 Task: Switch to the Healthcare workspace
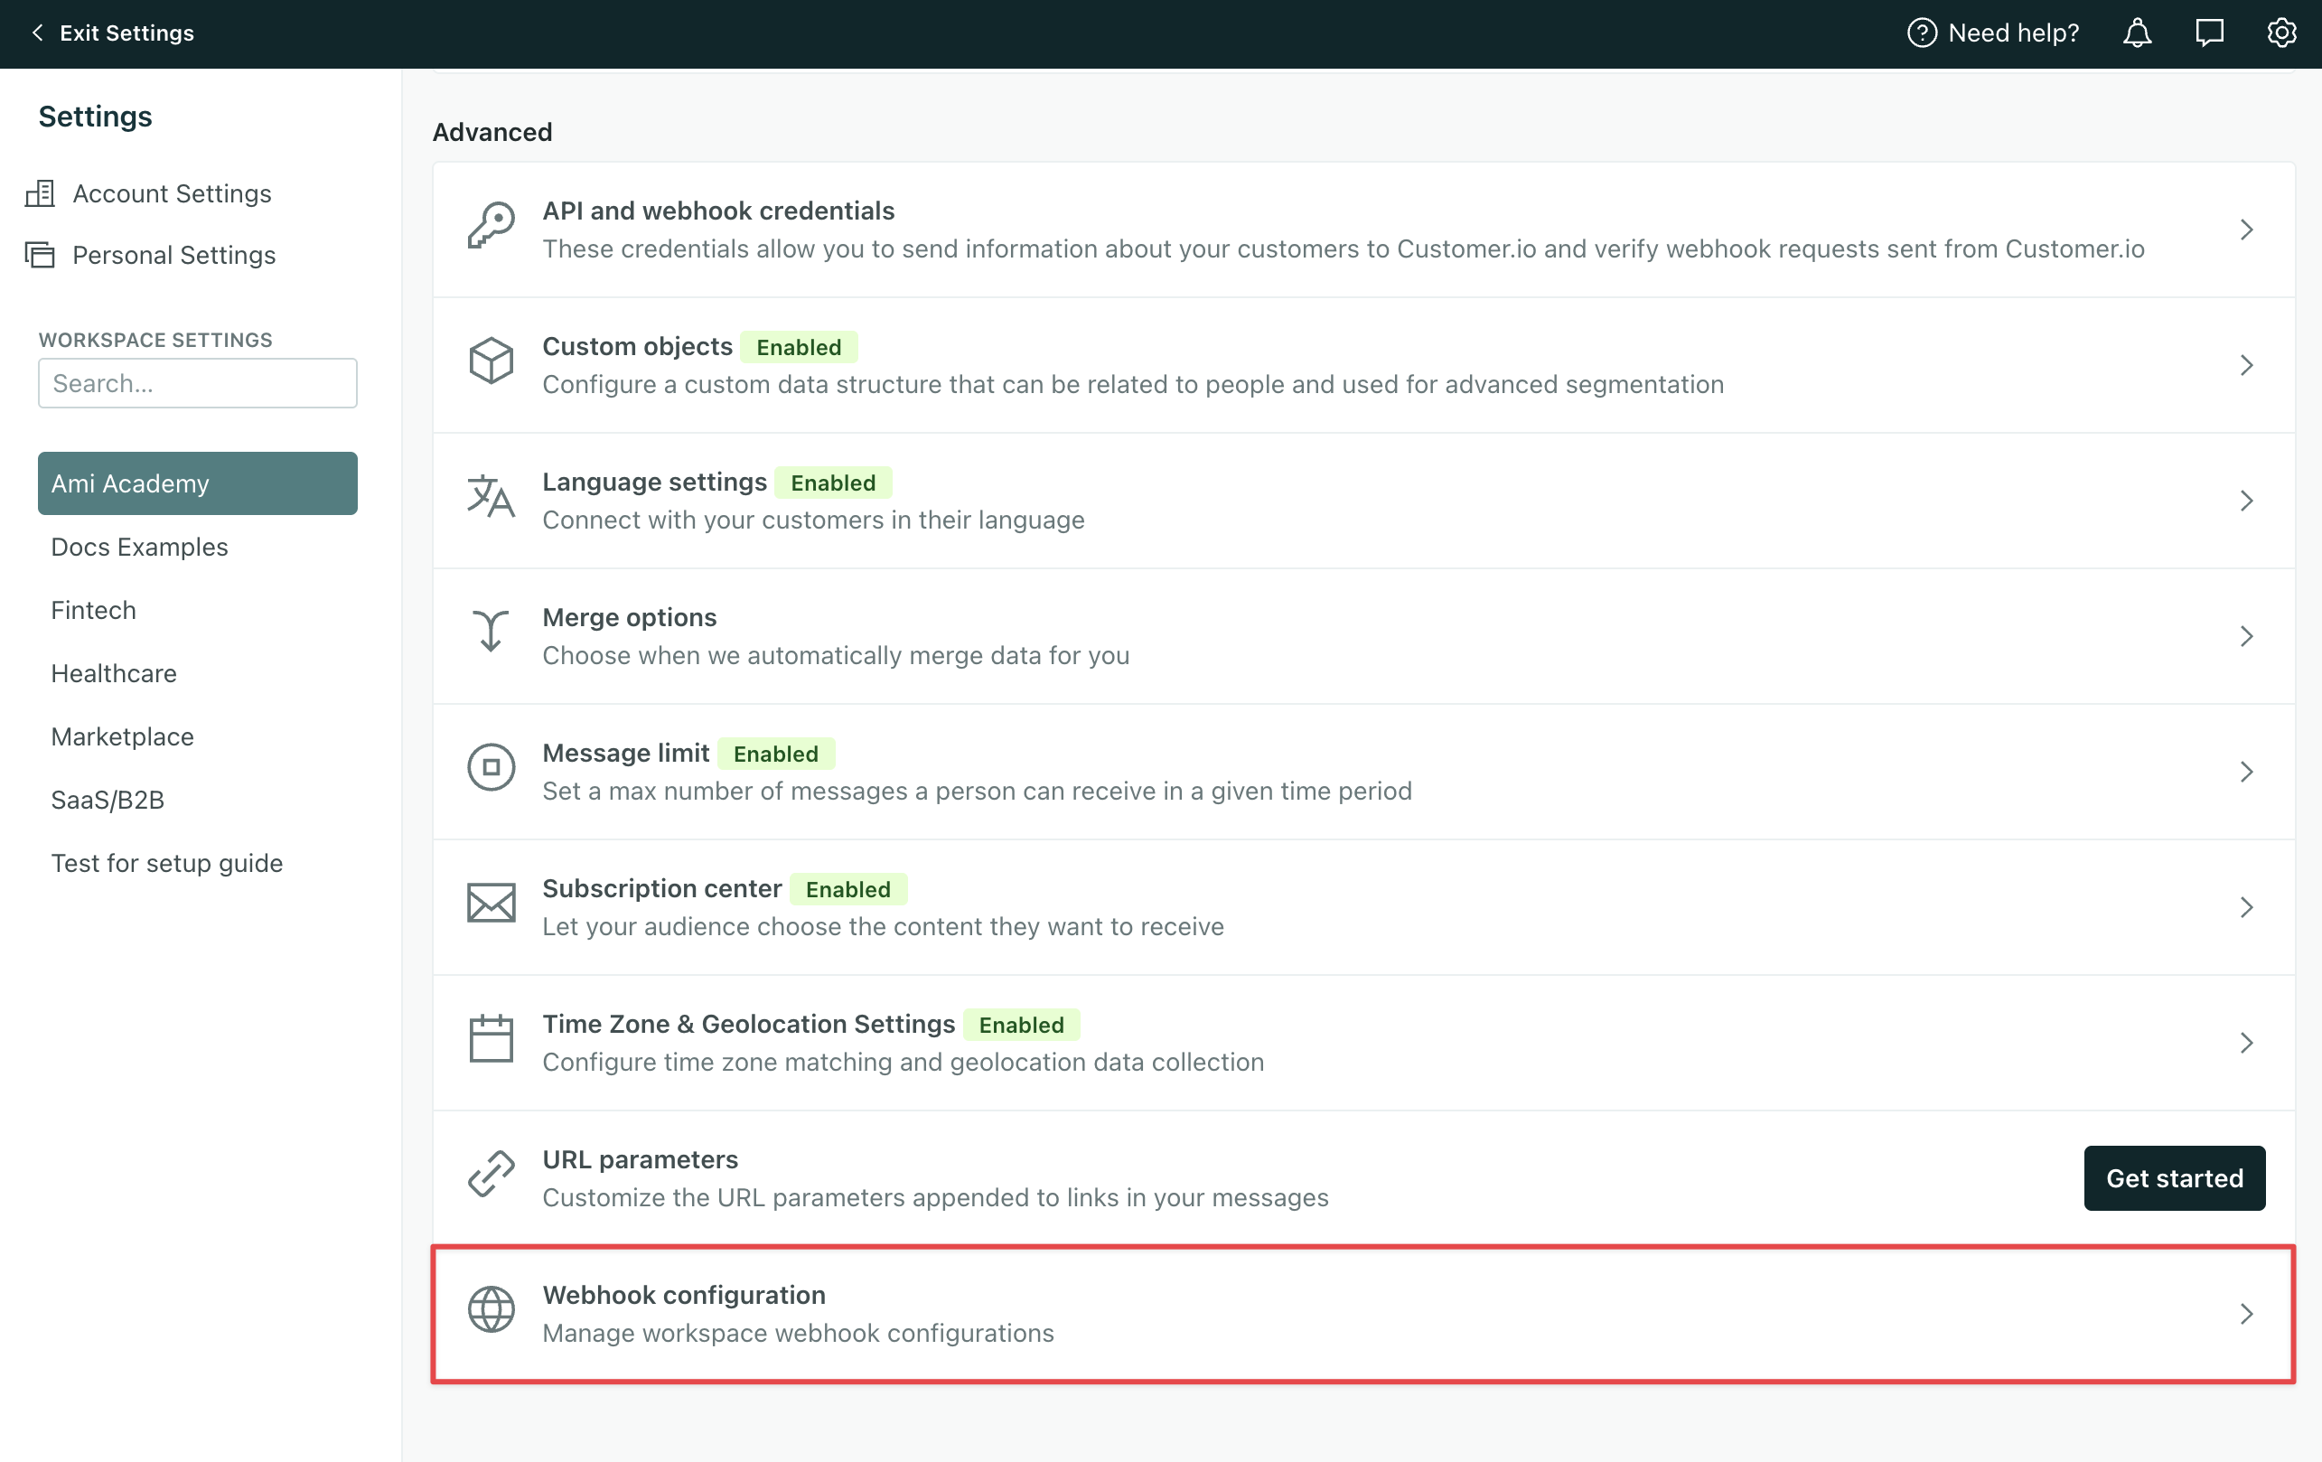(x=113, y=673)
